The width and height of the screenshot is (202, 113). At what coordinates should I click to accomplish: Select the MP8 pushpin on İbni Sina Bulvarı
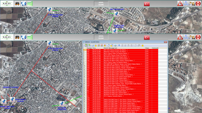point(116,14)
